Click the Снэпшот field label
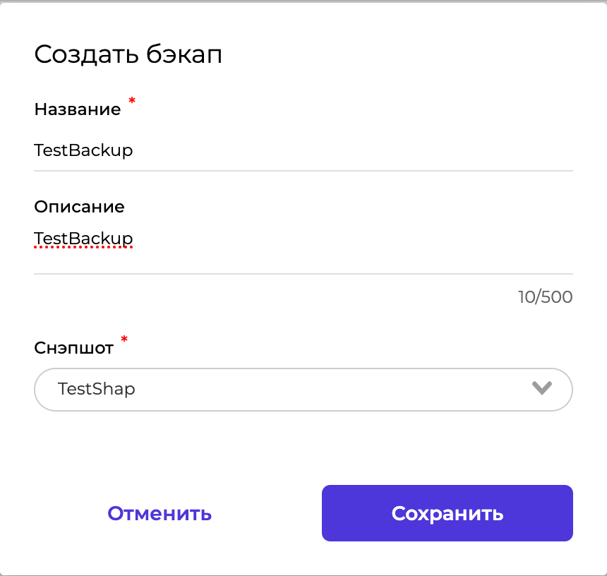 click(x=74, y=348)
